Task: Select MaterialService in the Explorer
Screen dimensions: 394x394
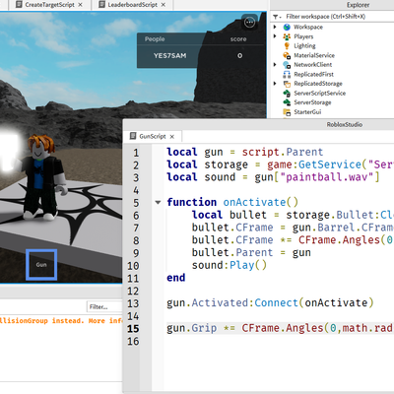Action: (x=314, y=55)
